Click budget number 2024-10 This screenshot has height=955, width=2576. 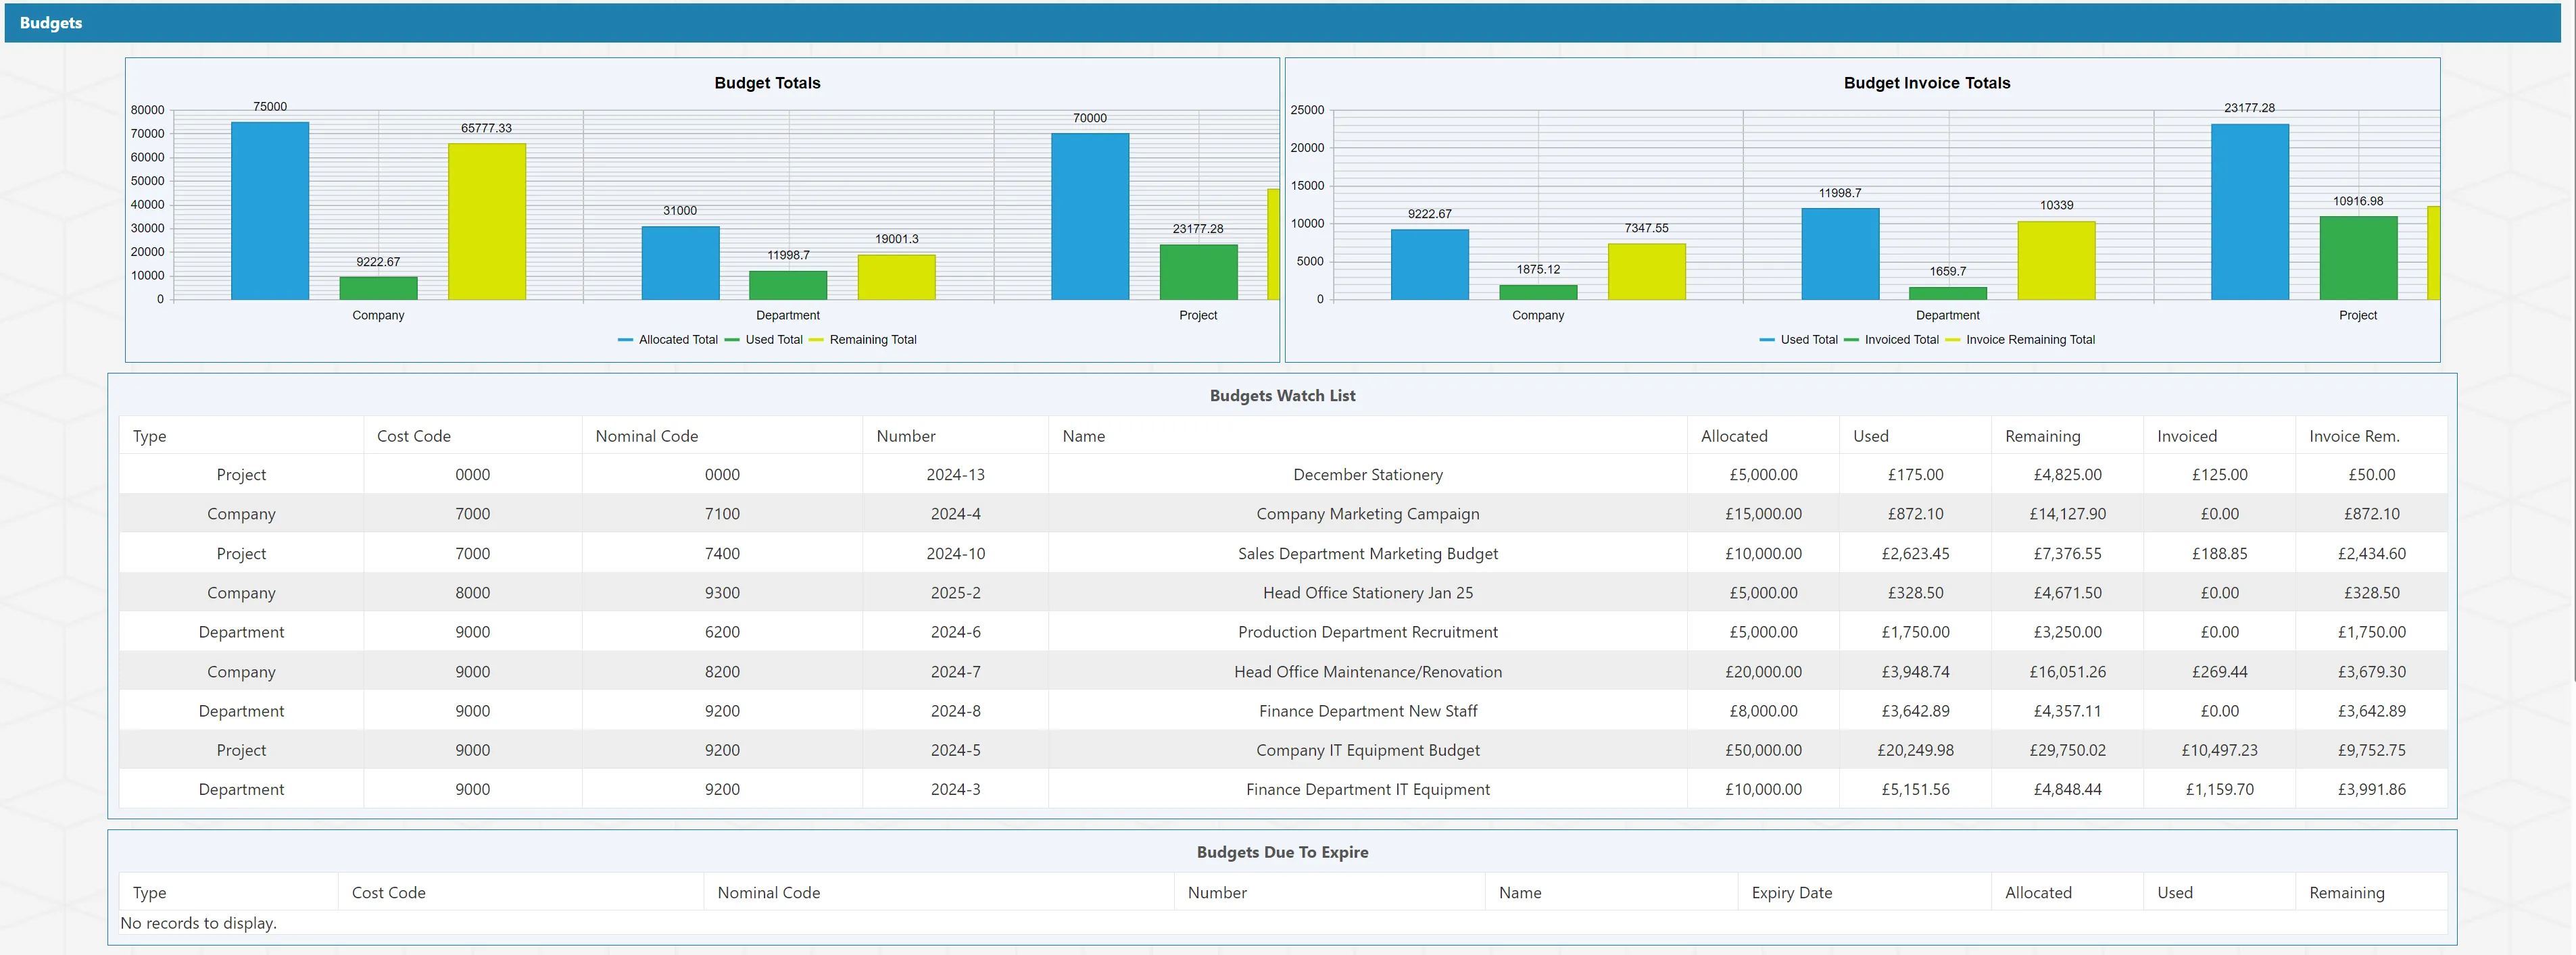pos(955,553)
